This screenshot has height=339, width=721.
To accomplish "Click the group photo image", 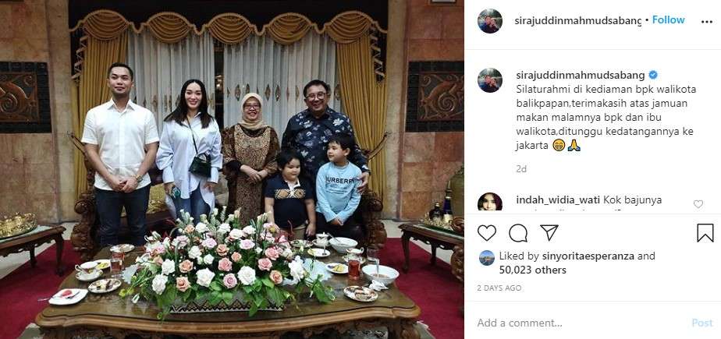I will point(232,170).
